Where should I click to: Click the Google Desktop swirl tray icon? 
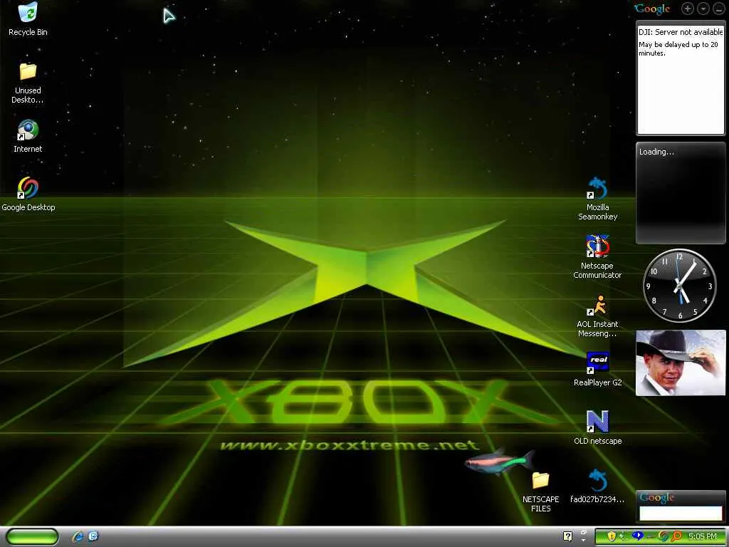pyautogui.click(x=664, y=536)
